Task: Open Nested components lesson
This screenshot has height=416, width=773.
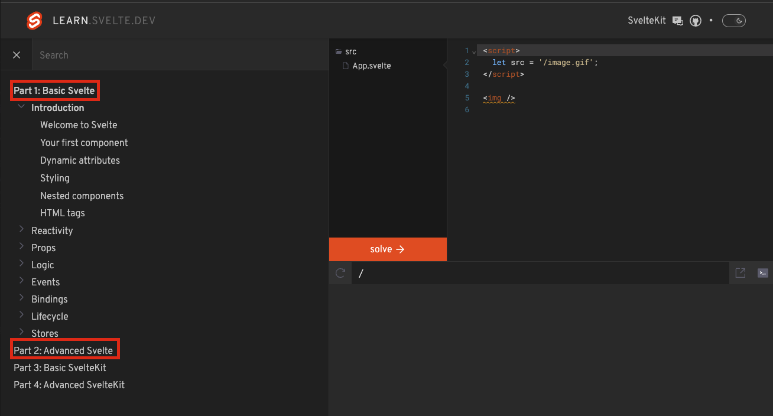Action: pos(82,196)
